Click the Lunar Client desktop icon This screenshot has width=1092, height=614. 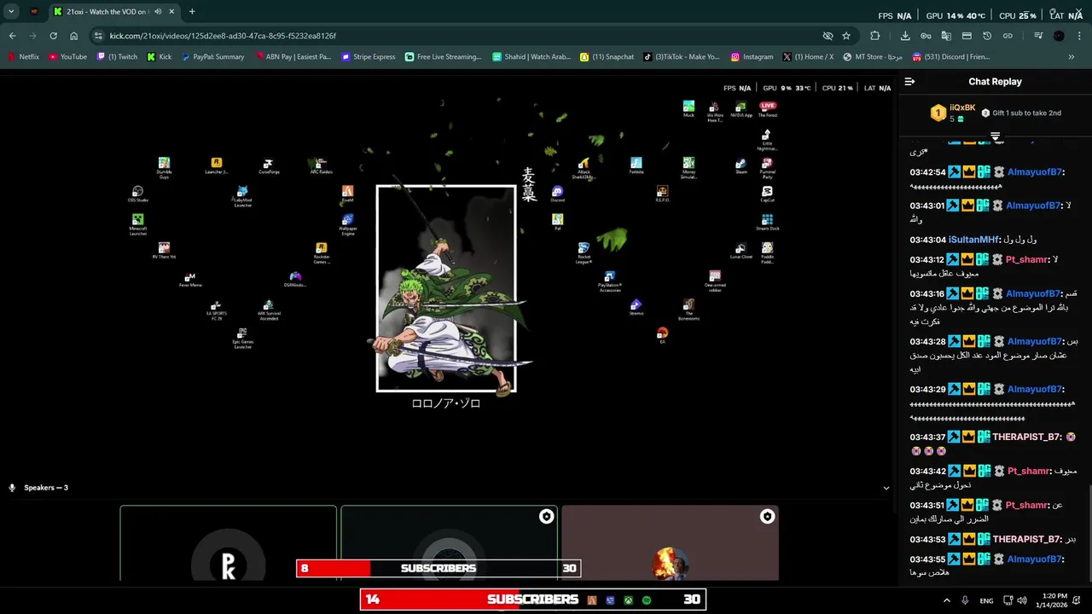741,251
